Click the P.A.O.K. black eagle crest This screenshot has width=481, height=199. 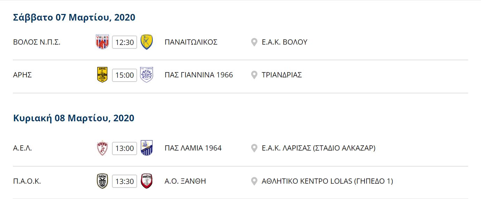102,181
